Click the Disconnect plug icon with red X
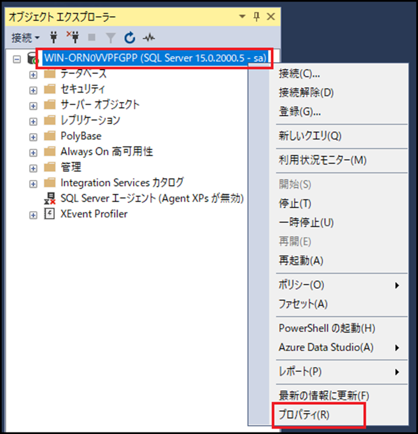The height and width of the screenshot is (434, 418). click(73, 37)
